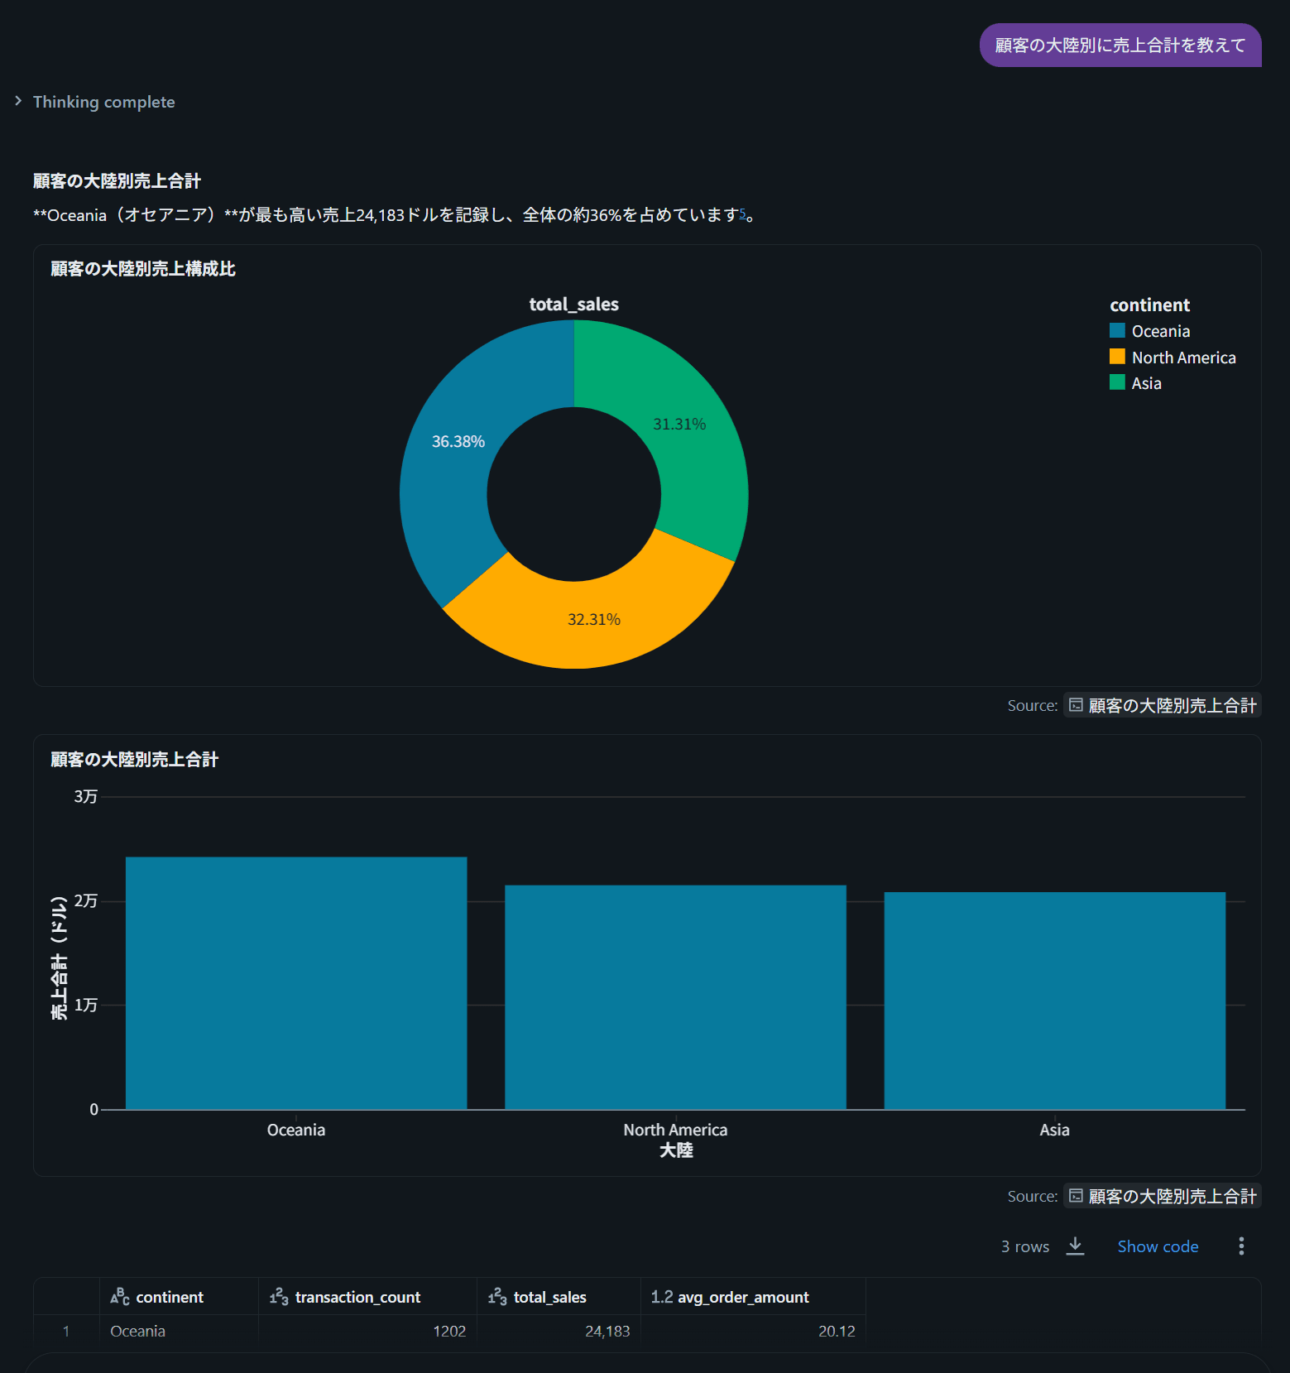Click the 顧客の大陸別売上合計 bar chart title
This screenshot has width=1290, height=1373.
(135, 759)
